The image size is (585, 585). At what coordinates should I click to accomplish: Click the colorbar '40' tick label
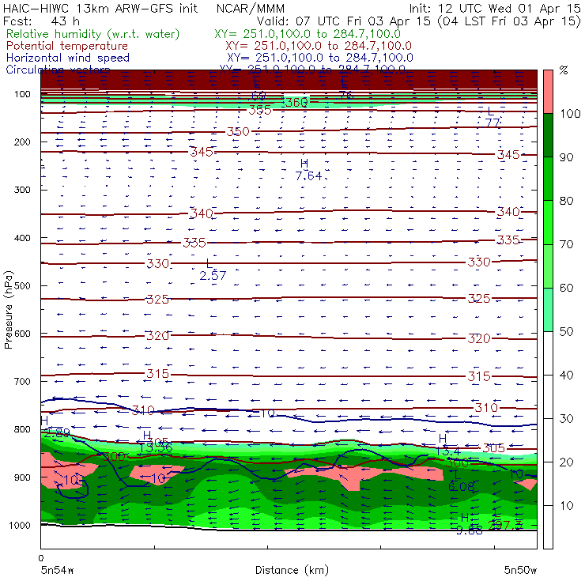pyautogui.click(x=566, y=375)
